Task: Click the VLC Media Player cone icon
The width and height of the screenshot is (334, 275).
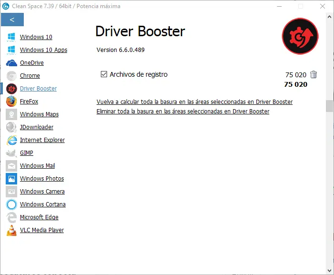Action: (11, 230)
